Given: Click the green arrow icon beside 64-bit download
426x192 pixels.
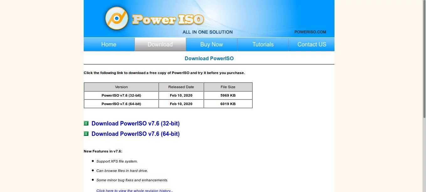Looking at the screenshot, I should pyautogui.click(x=86, y=134).
